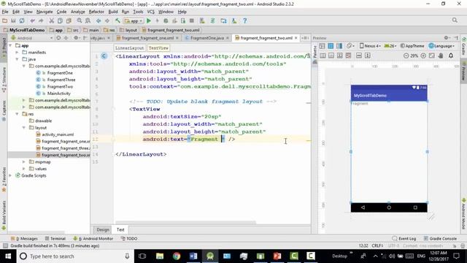
Task: Open File Explorer from the taskbar
Action: click(x=160, y=256)
